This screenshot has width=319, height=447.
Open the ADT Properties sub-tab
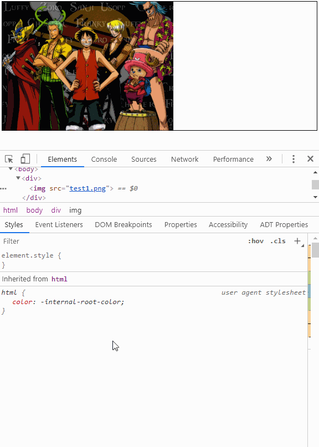tap(284, 225)
